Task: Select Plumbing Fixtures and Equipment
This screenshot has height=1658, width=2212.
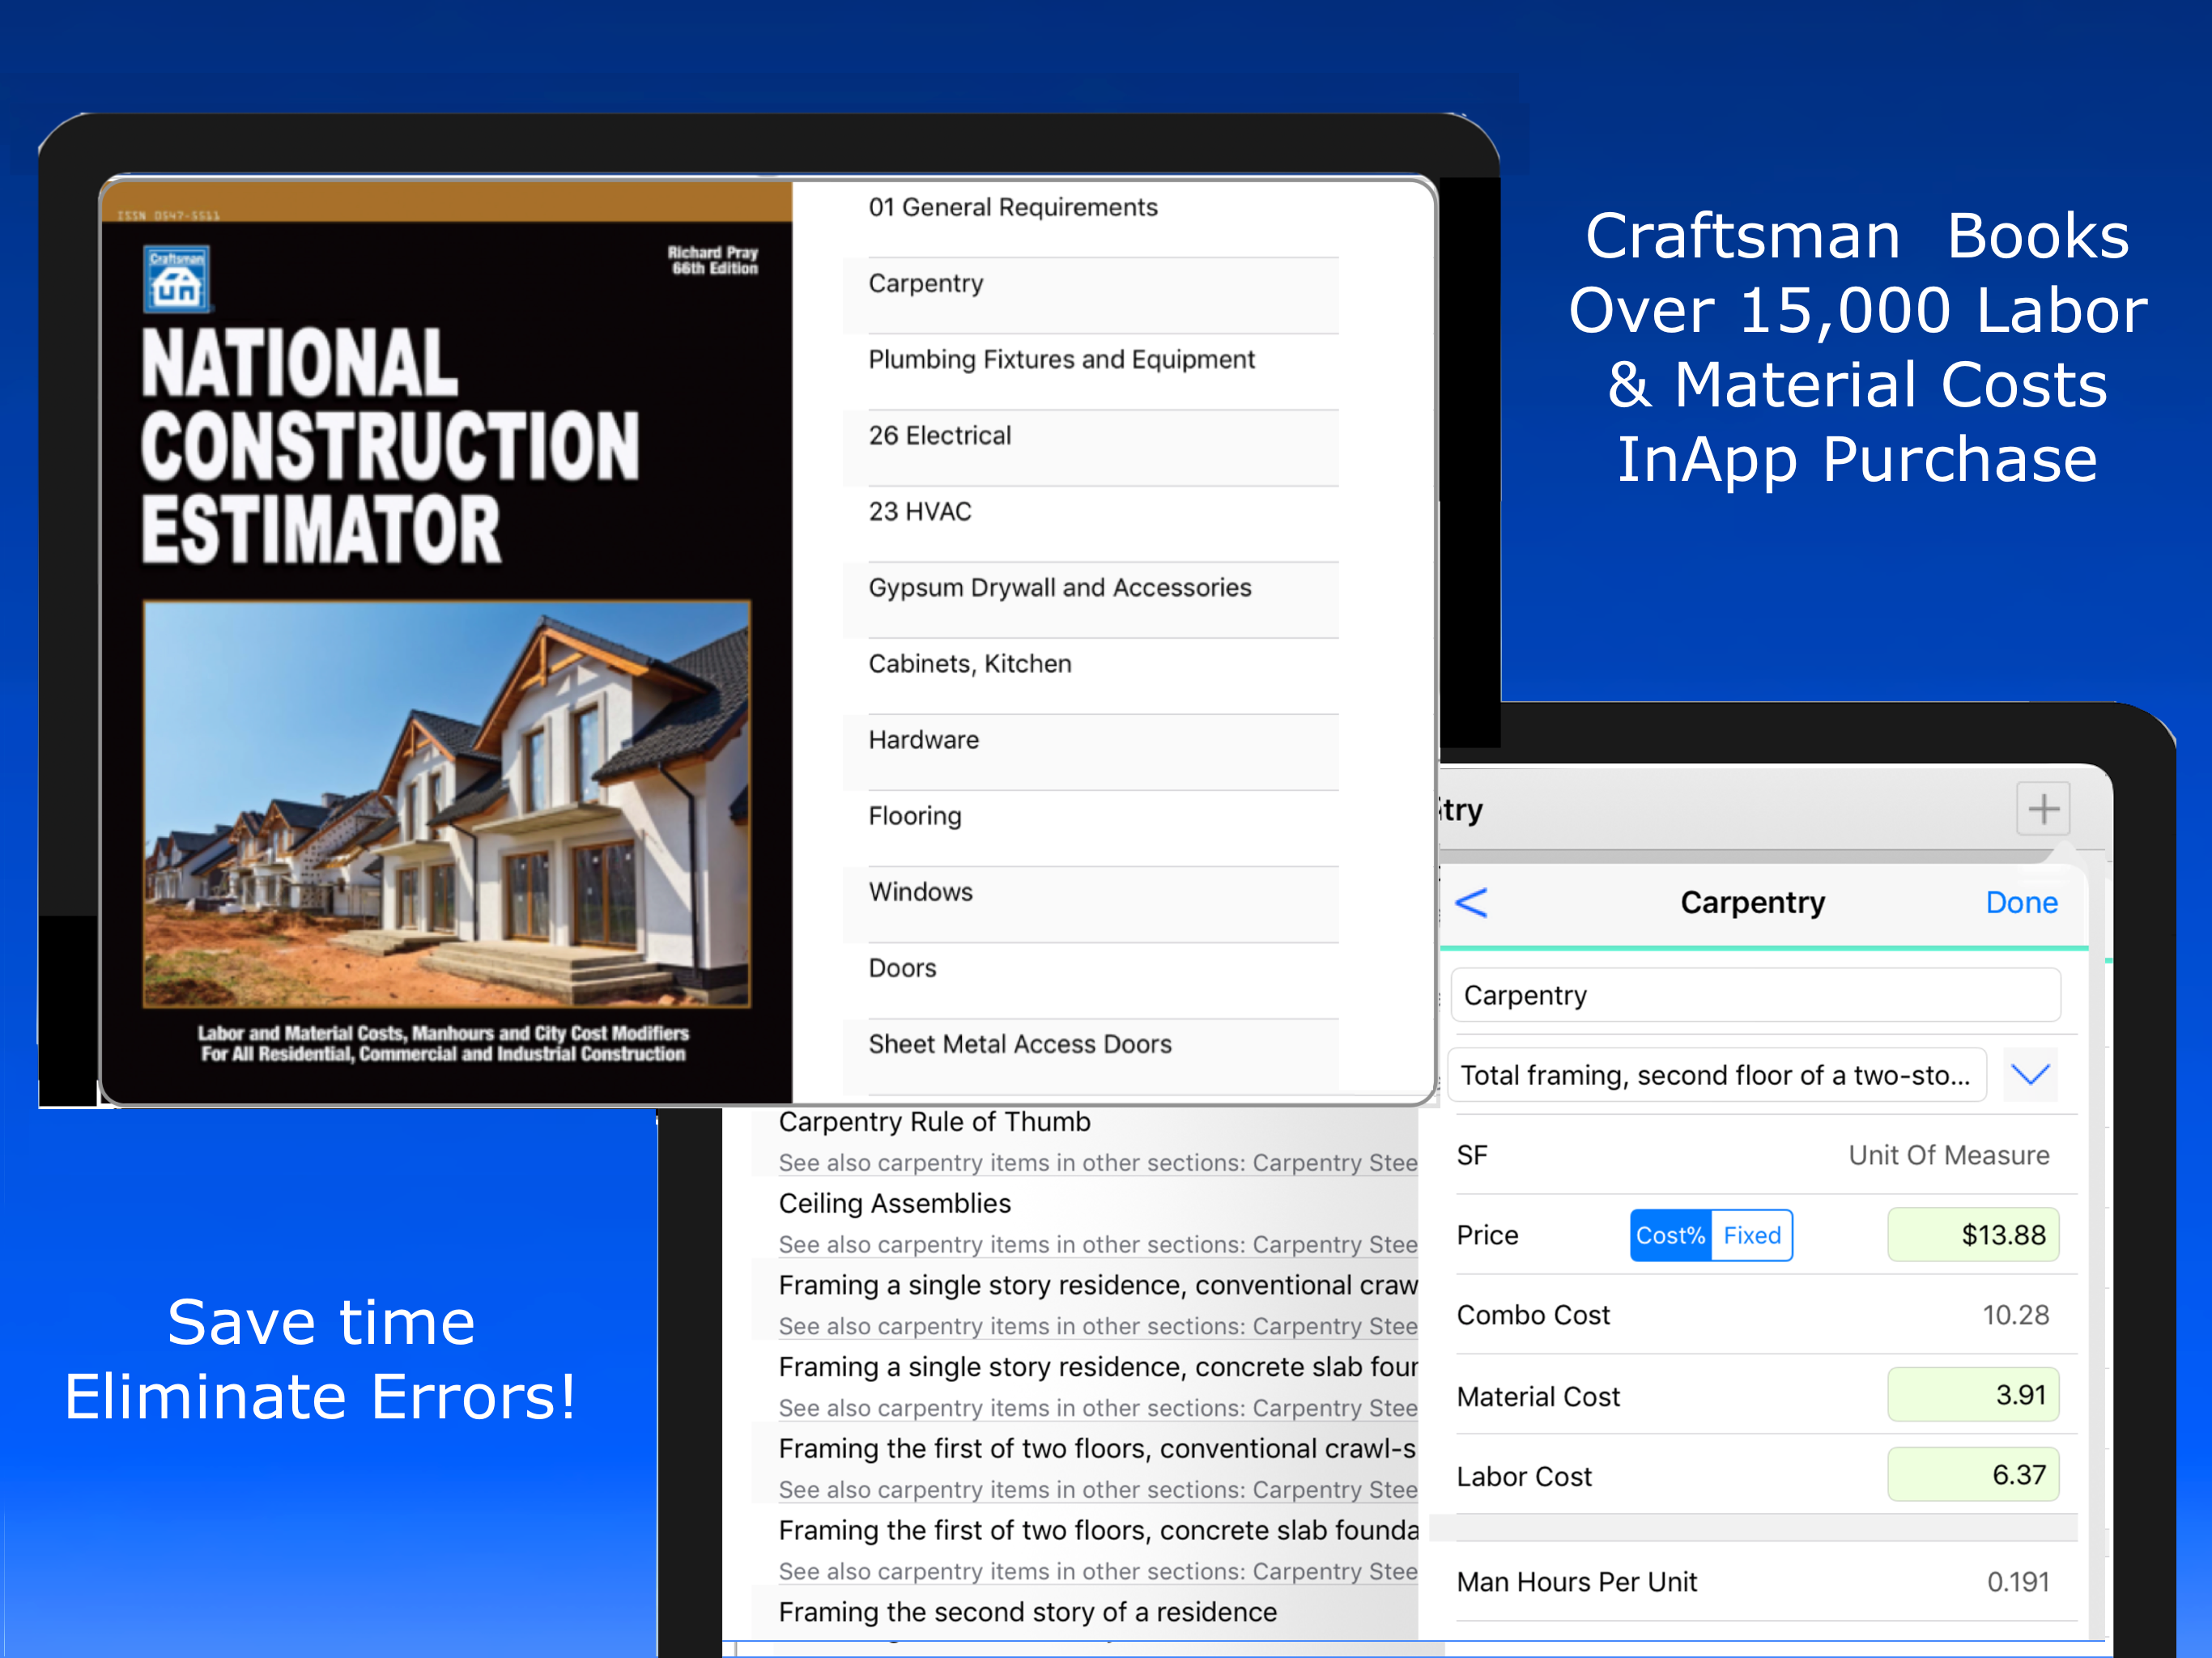Action: click(x=1090, y=371)
